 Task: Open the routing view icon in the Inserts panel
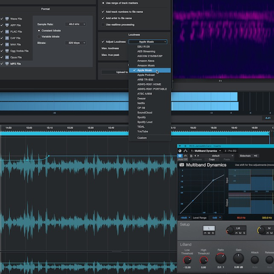(185, 151)
